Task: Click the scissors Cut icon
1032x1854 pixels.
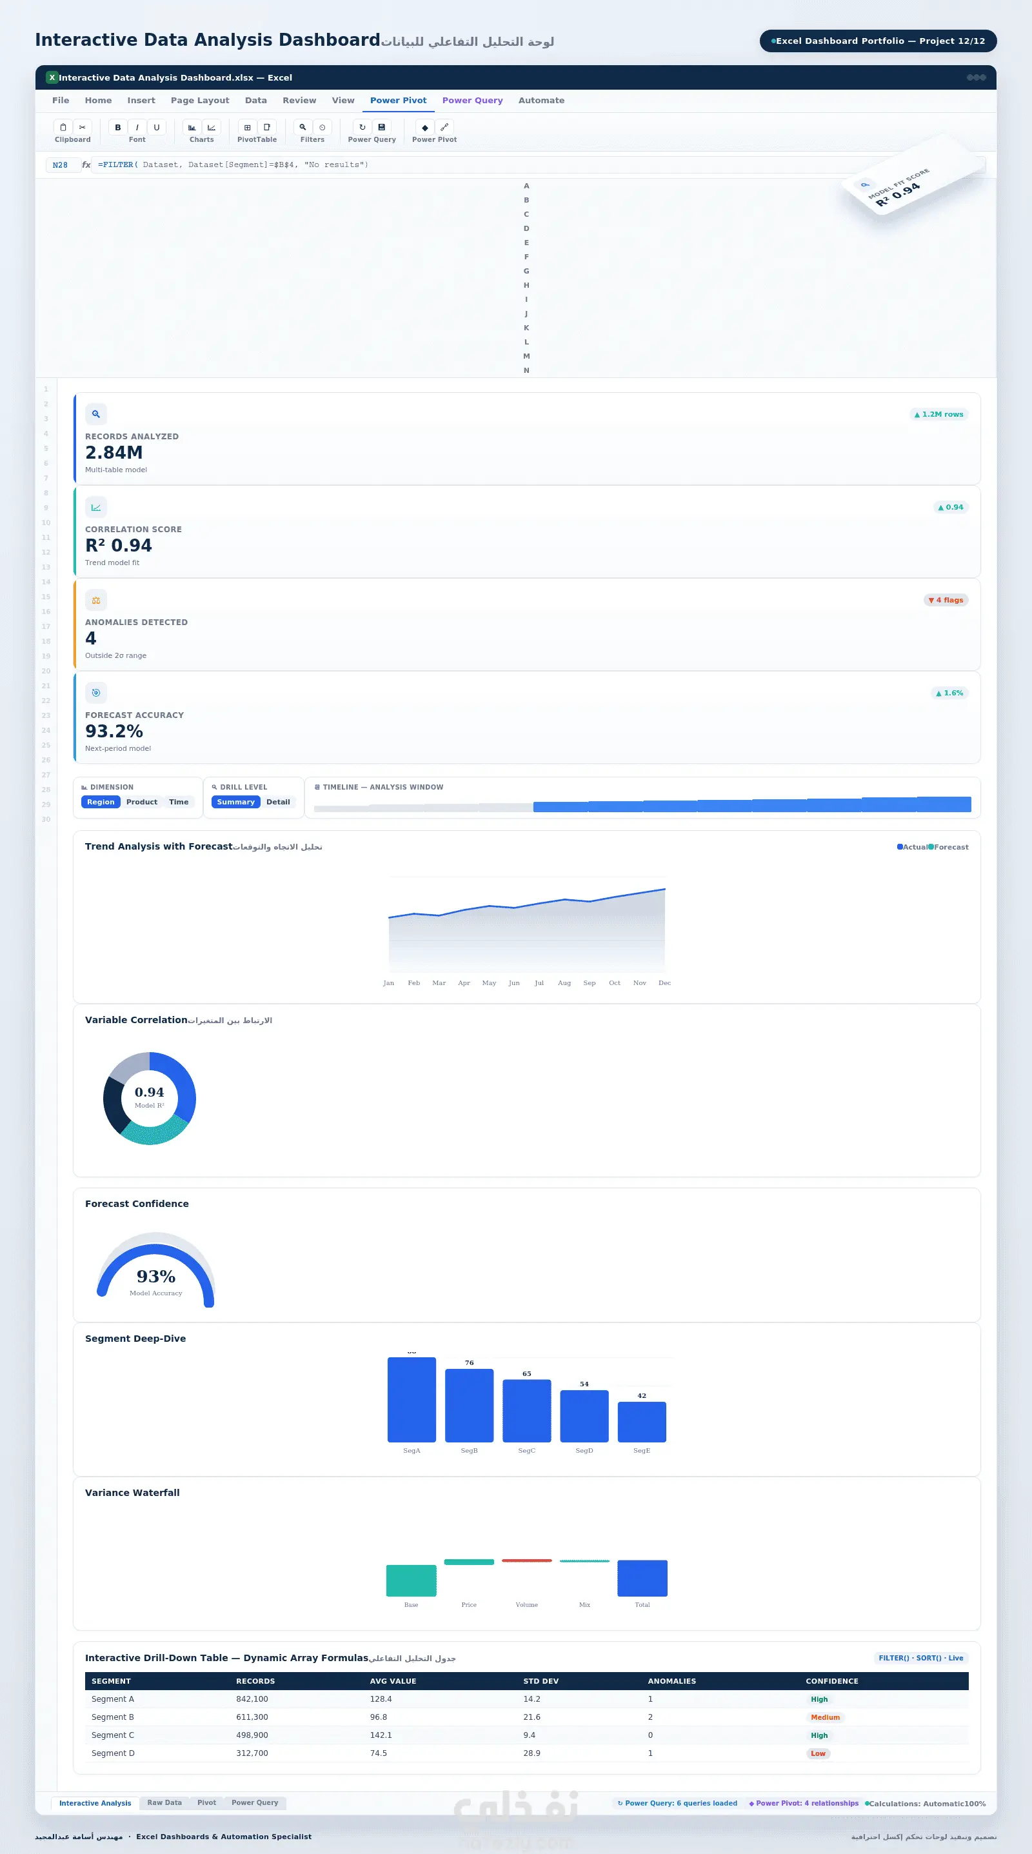Action: [82, 127]
